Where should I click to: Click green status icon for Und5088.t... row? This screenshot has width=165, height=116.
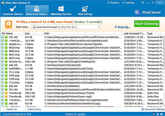6,68
